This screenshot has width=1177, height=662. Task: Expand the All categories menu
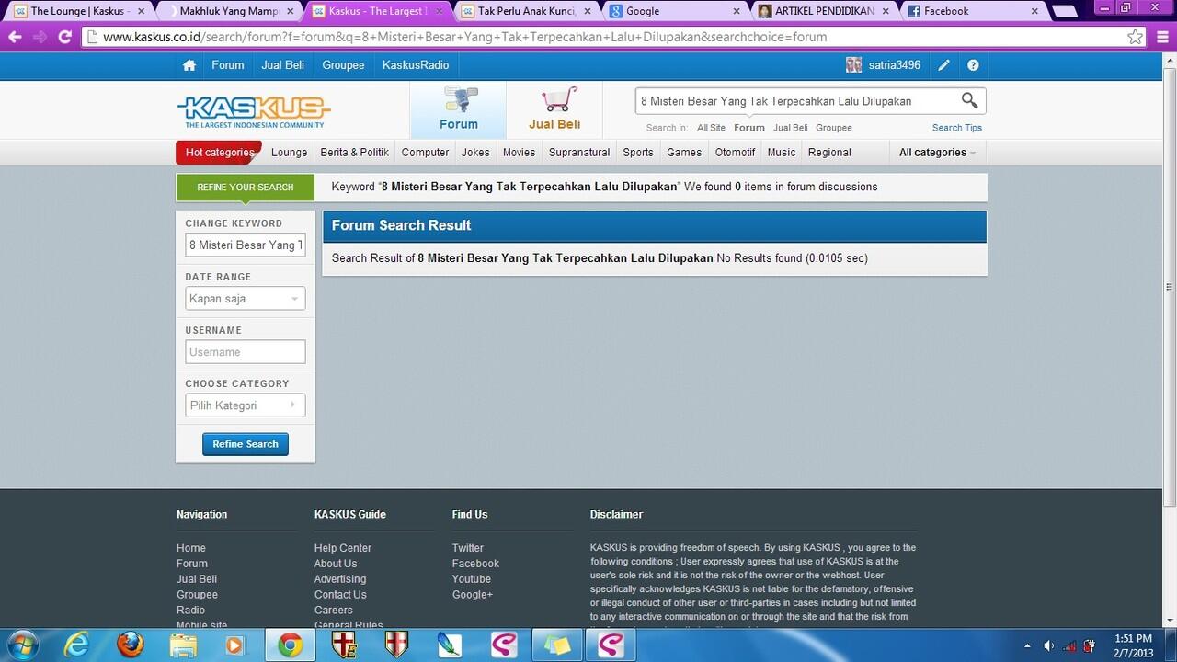pos(937,153)
